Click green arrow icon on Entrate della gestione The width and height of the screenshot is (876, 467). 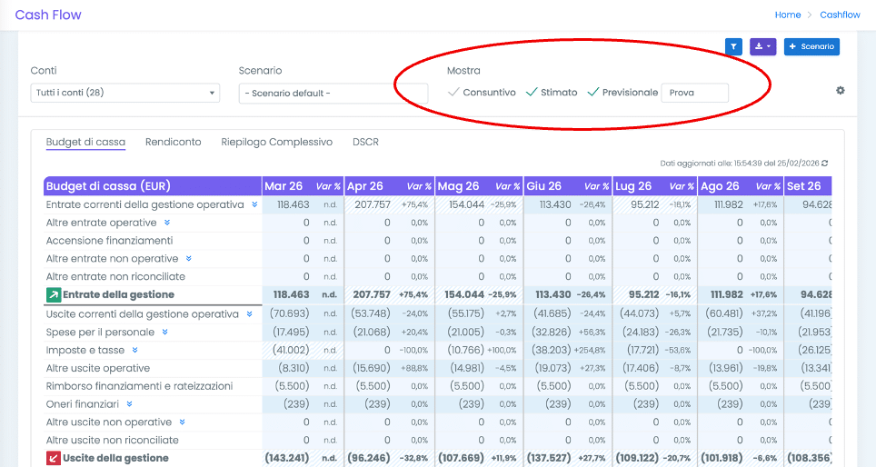pyautogui.click(x=54, y=295)
